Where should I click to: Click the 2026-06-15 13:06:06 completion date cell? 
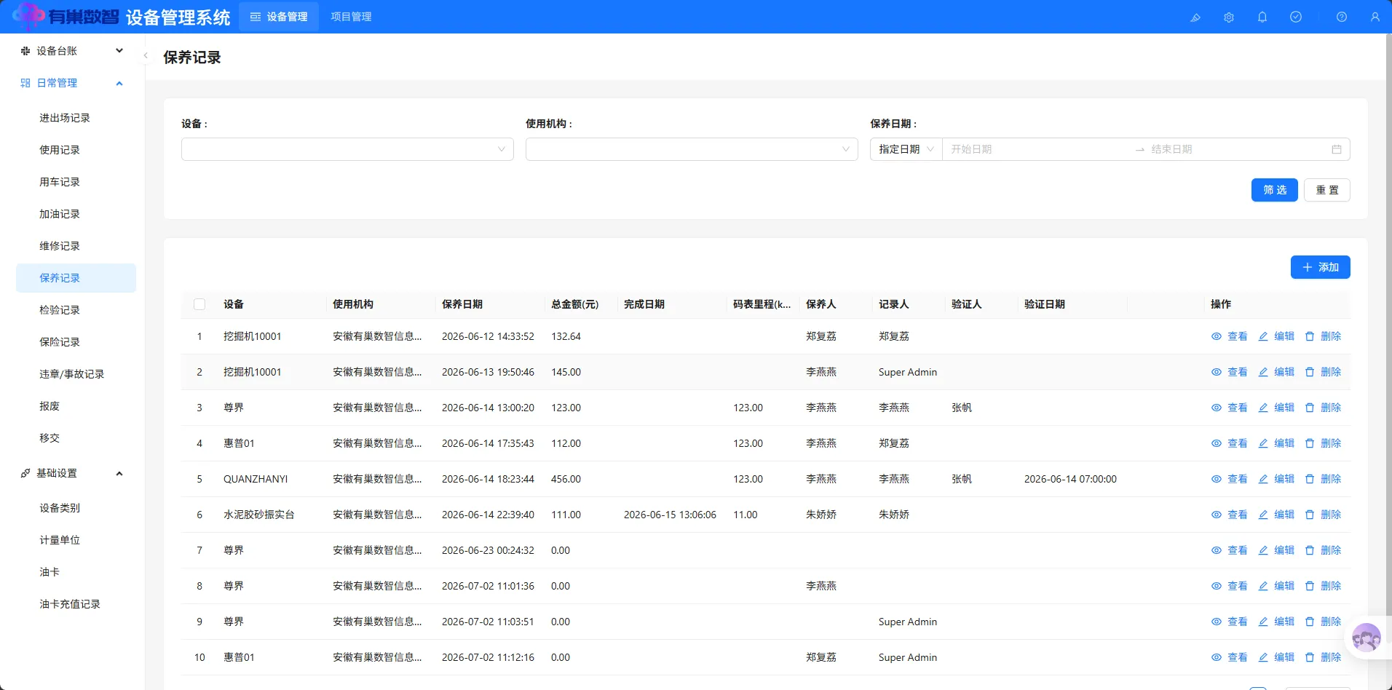pos(670,515)
